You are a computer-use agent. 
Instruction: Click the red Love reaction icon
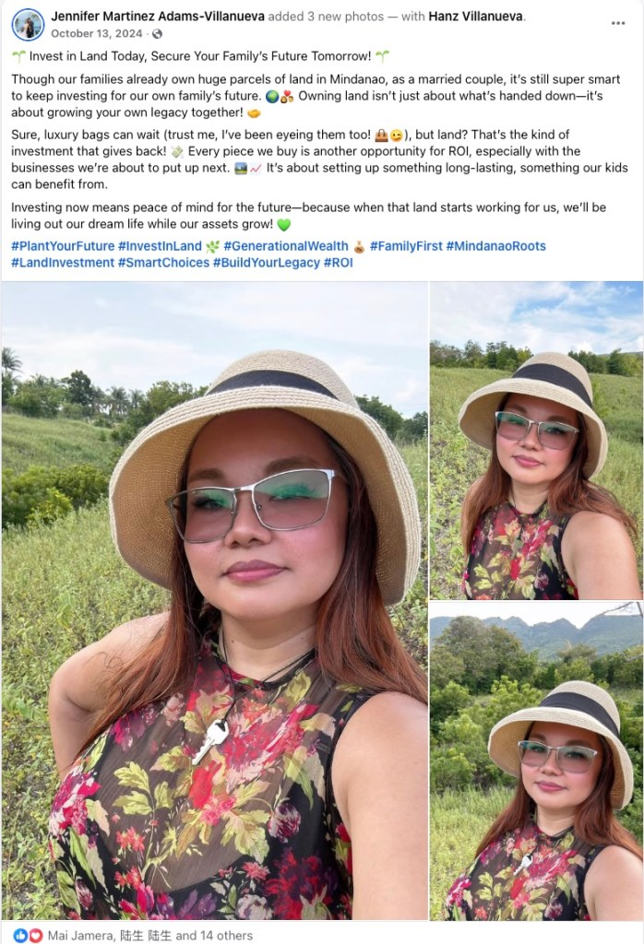[36, 935]
